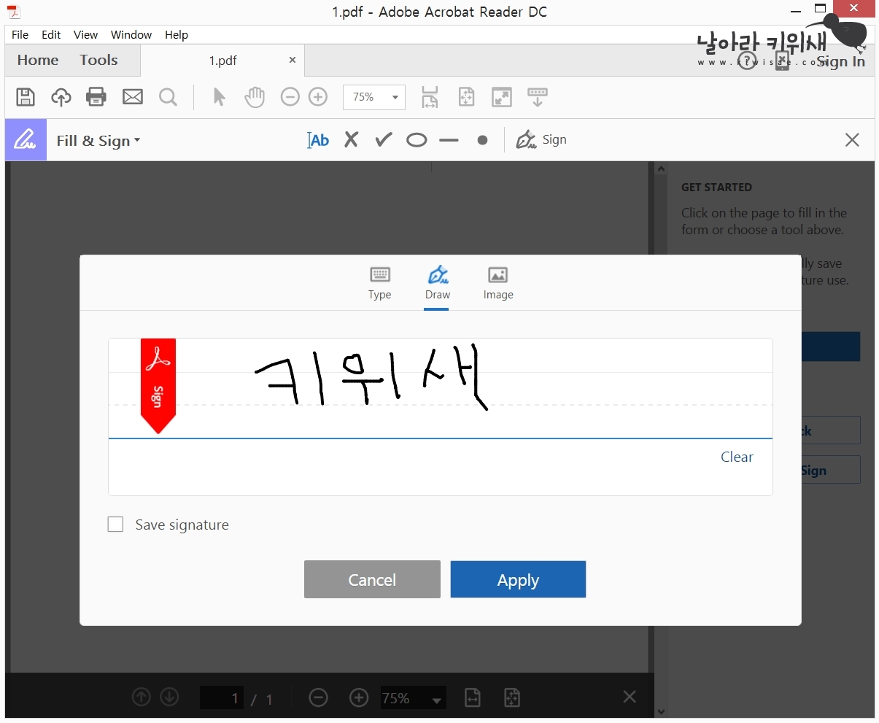Select the Add Text (Ab) tool
This screenshot has height=723, width=879.
(x=318, y=140)
